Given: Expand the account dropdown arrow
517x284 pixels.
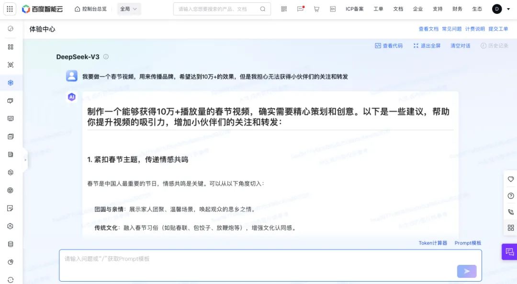Looking at the screenshot, I should click(x=508, y=9).
